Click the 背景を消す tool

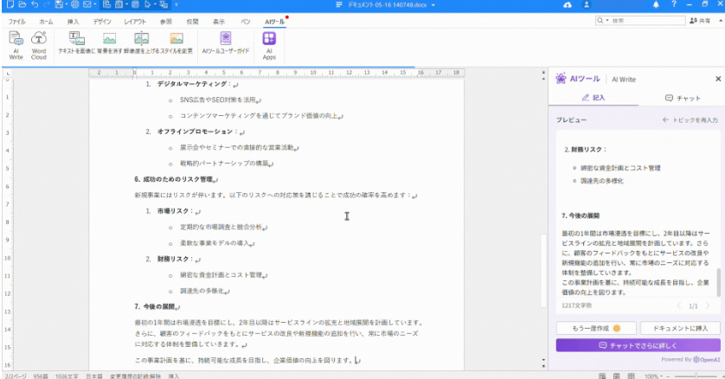[109, 43]
